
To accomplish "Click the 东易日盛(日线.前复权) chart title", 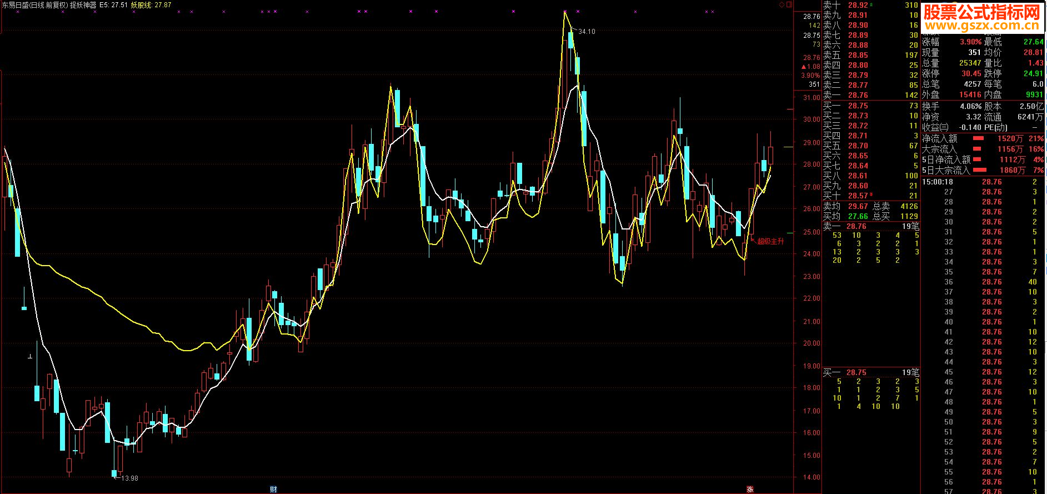I will 34,5.
